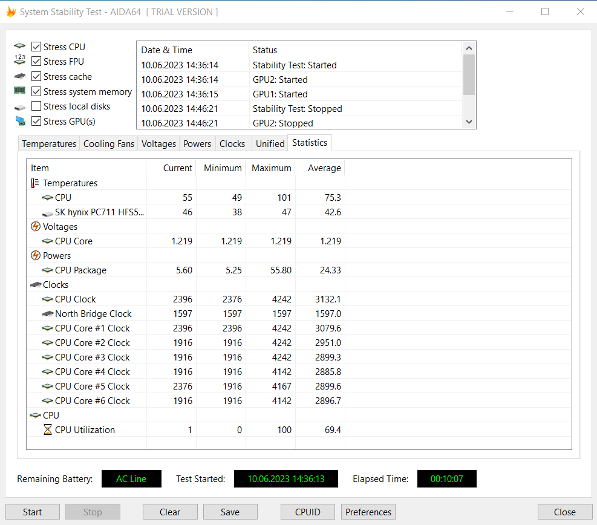The image size is (597, 525).
Task: Click the hourglass icon of CPU Utilization
Action: [x=47, y=430]
